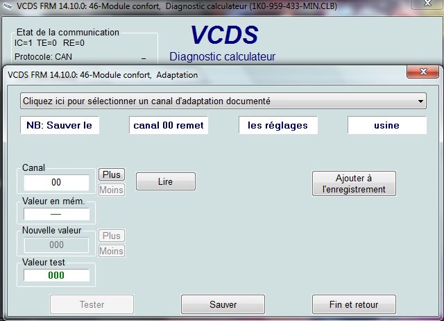444x321 pixels.
Task: Click the Fin et retour button
Action: pyautogui.click(x=354, y=304)
